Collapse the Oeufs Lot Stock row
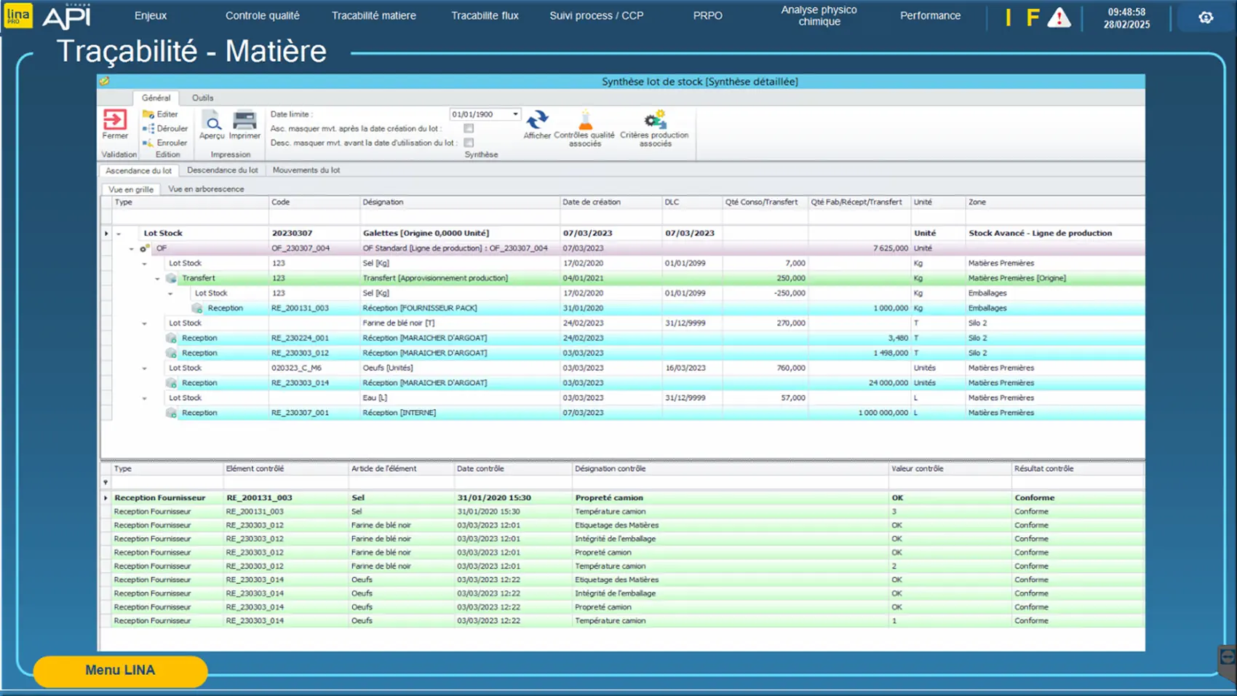Screen dimensions: 1237x696 click(144, 368)
